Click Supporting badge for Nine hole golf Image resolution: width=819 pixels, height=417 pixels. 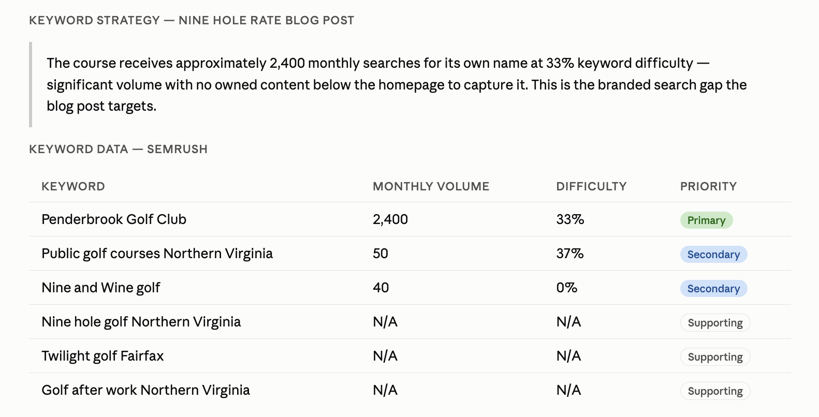[715, 322]
